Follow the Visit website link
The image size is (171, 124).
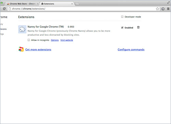click(67, 40)
